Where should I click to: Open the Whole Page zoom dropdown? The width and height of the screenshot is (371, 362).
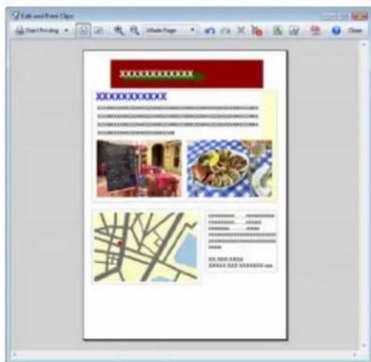click(171, 31)
